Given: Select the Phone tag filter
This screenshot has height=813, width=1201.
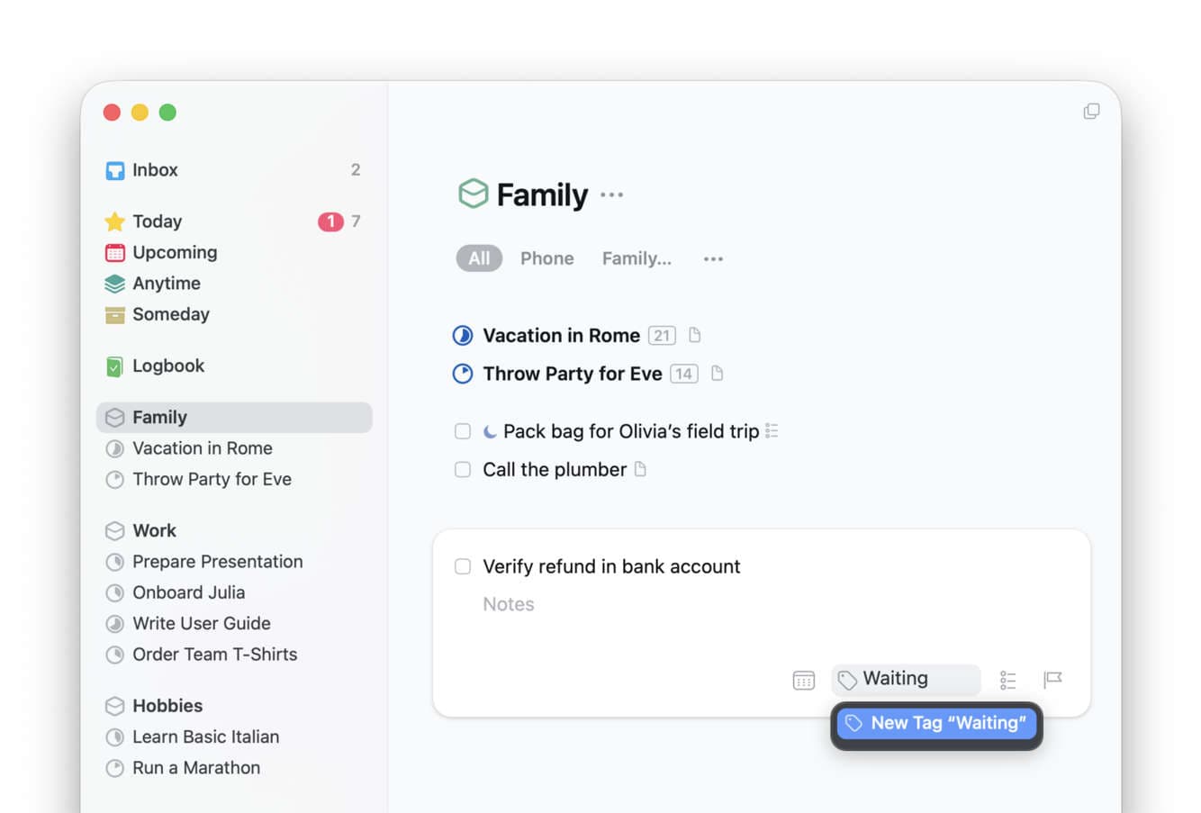Looking at the screenshot, I should (x=546, y=258).
